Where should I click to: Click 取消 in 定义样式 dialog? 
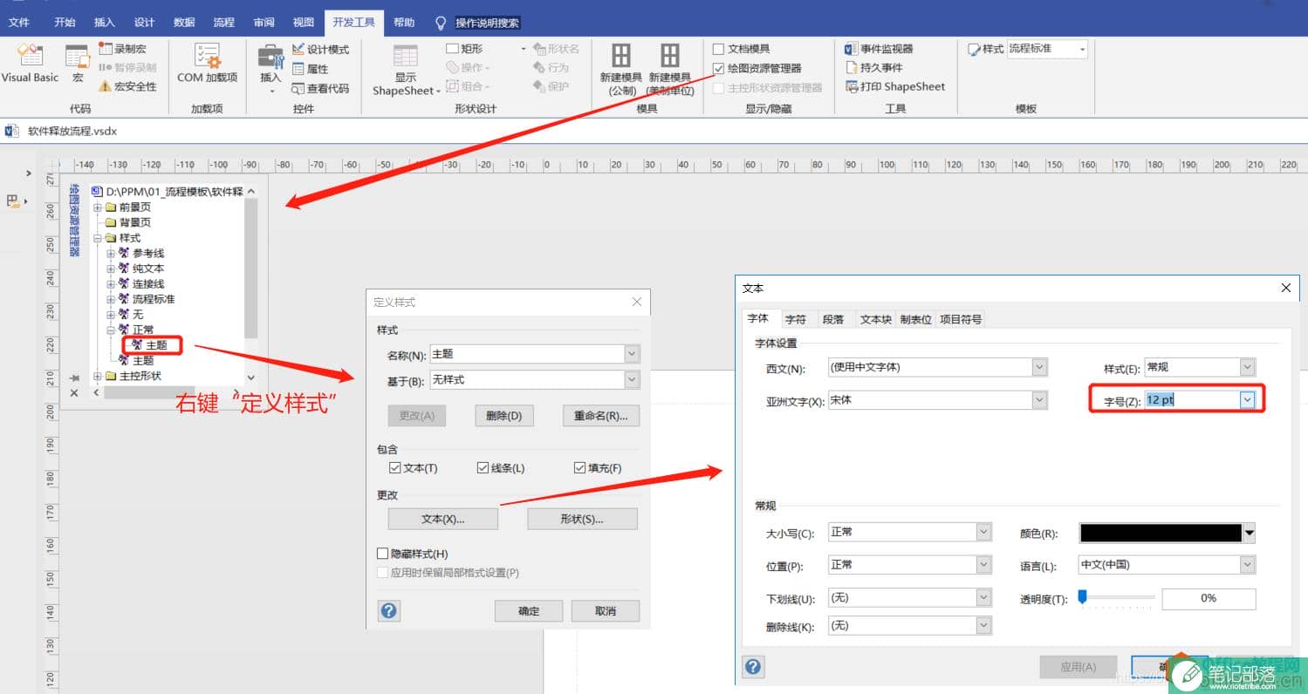click(x=606, y=610)
